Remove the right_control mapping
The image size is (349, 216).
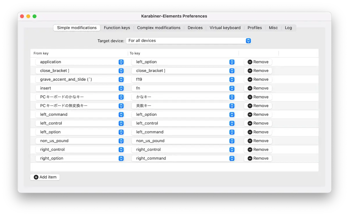tap(258, 150)
